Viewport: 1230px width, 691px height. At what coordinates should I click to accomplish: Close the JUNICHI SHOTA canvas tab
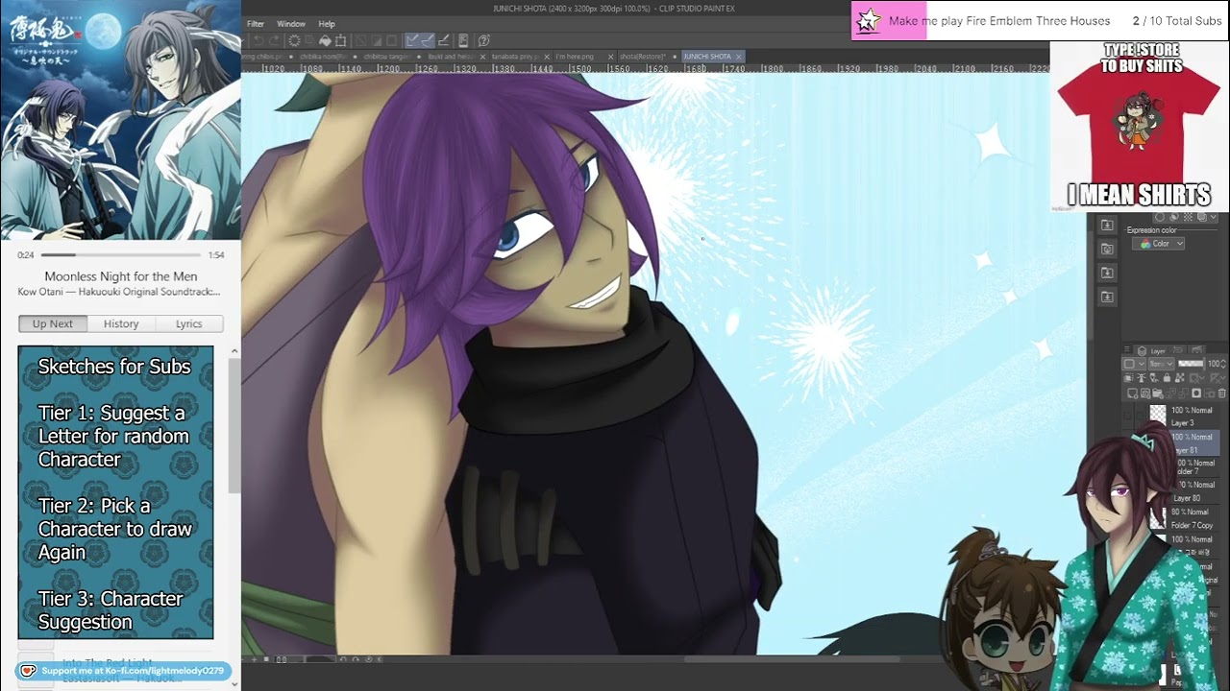pyautogui.click(x=739, y=57)
